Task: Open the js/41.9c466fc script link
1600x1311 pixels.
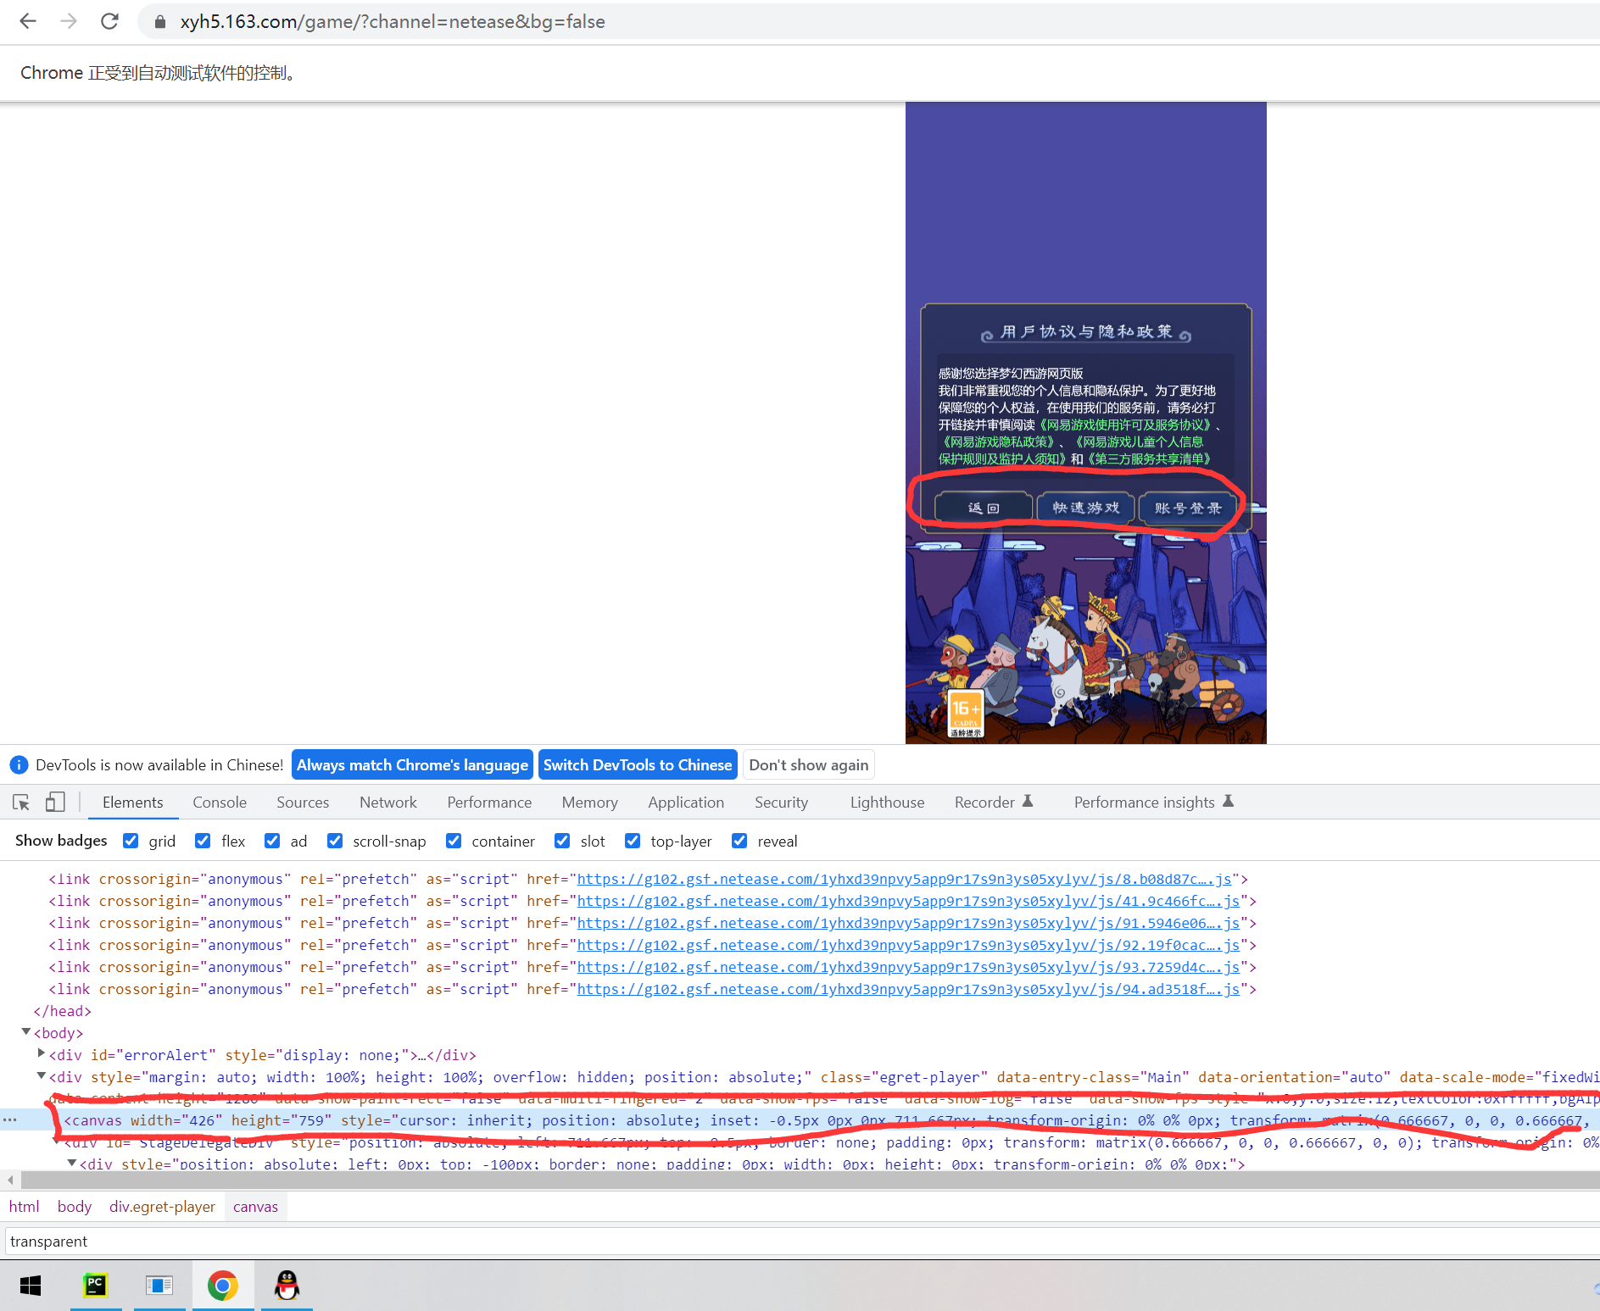Action: coord(908,901)
